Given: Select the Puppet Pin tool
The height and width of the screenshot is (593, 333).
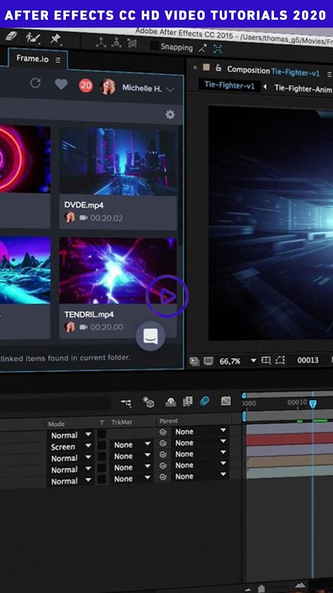Looking at the screenshot, I should pyautogui.click(x=56, y=39).
